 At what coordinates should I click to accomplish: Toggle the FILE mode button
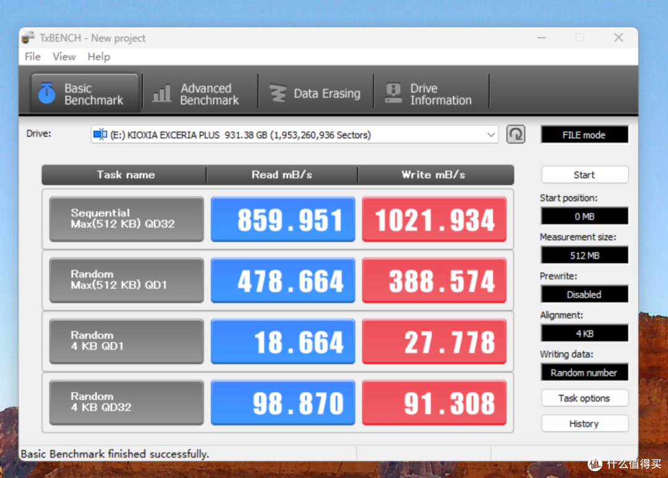point(584,135)
